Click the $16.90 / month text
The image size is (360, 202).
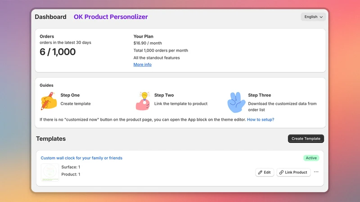(x=148, y=43)
